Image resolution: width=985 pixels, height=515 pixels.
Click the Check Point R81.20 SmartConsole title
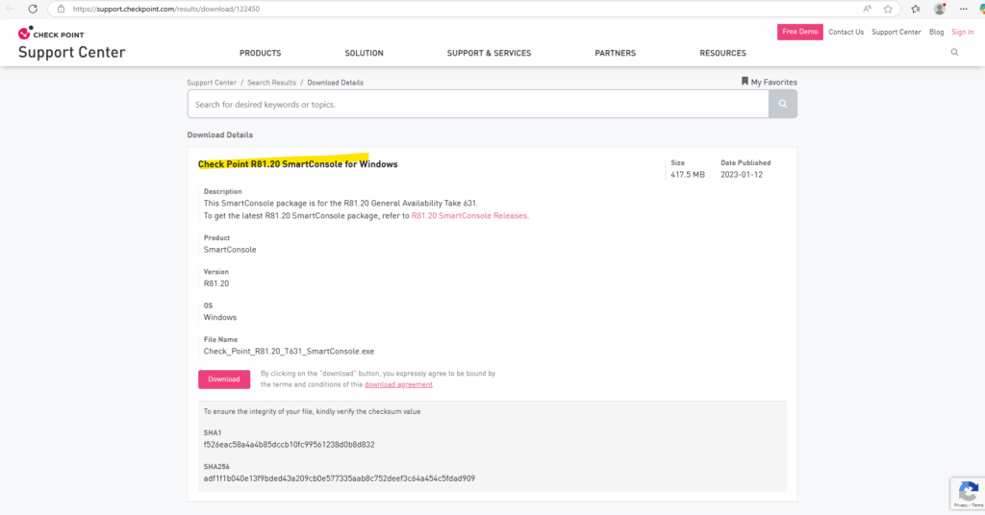298,164
